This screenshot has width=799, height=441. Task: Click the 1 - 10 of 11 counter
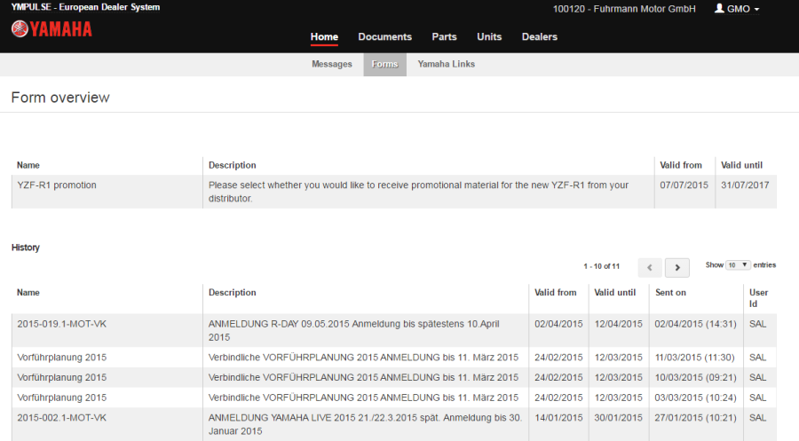tap(601, 266)
